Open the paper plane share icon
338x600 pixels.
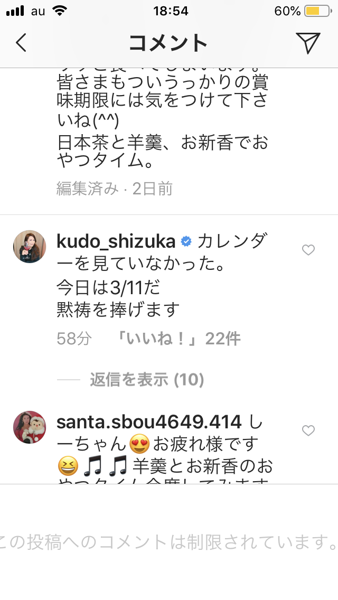[x=308, y=42]
